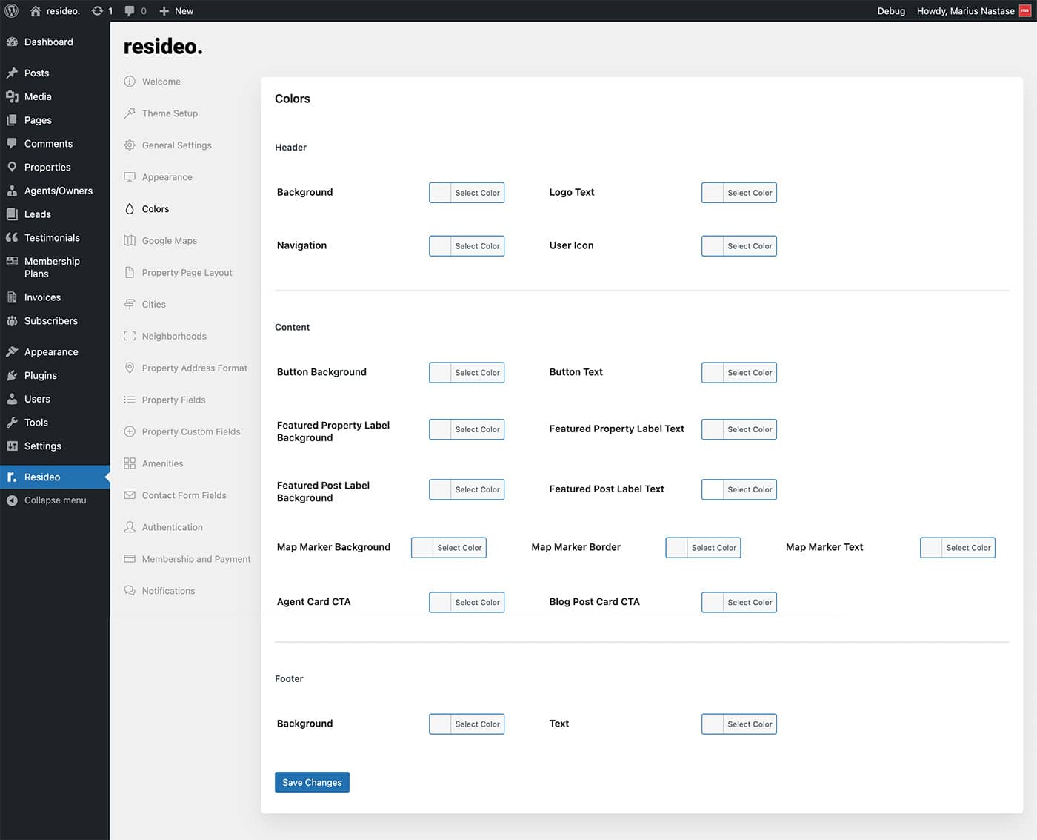Collapse the admin sidebar menu
The height and width of the screenshot is (840, 1037).
55,500
